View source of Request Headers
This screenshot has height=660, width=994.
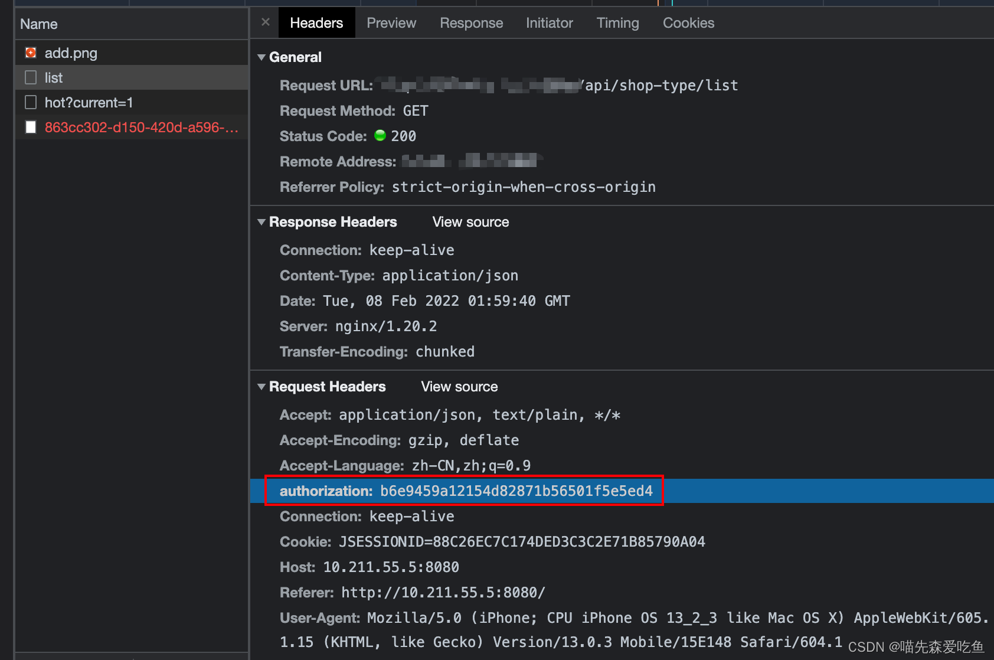coord(459,387)
